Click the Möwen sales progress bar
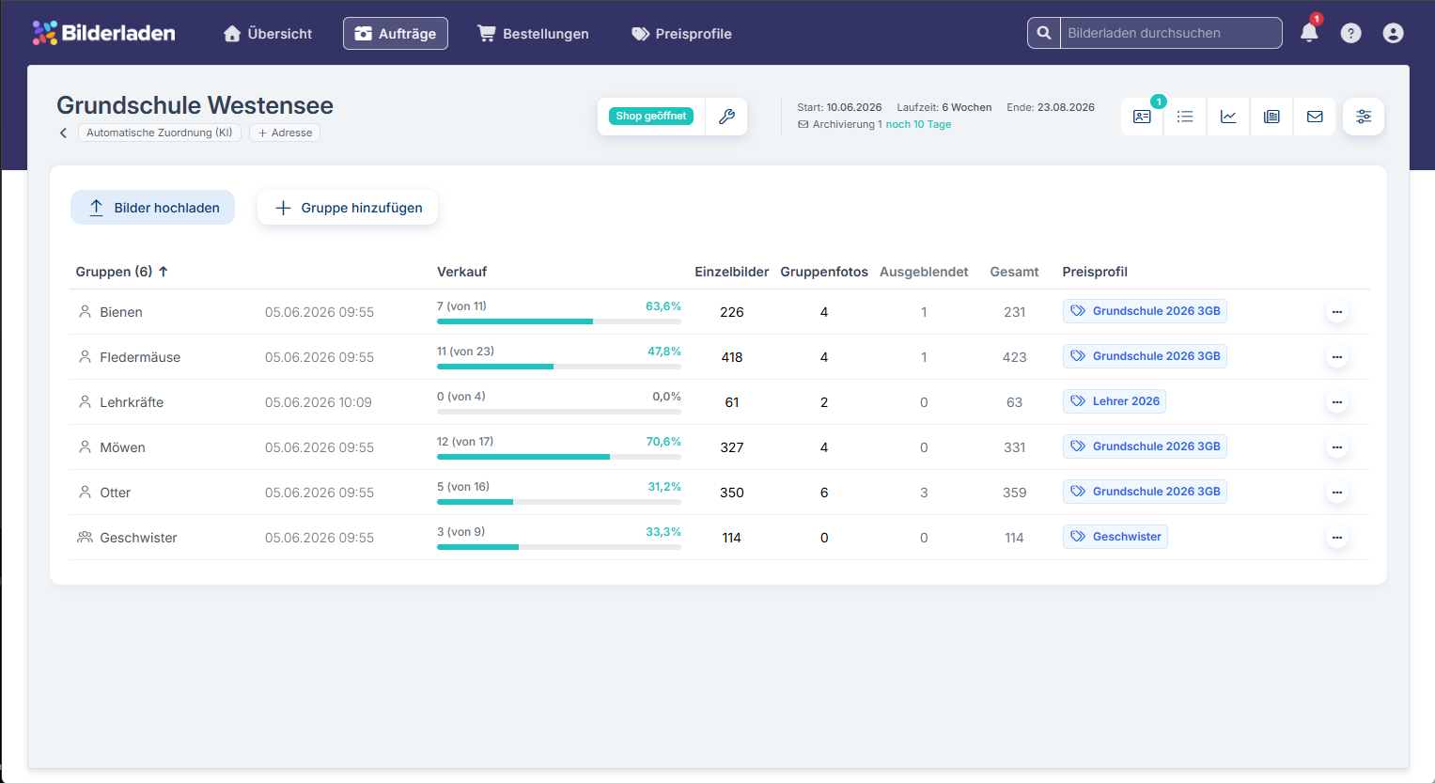The width and height of the screenshot is (1435, 783). click(x=559, y=457)
